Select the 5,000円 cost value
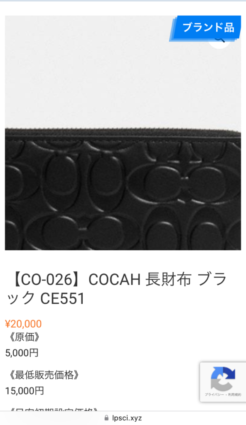The image size is (246, 425). pos(22,353)
